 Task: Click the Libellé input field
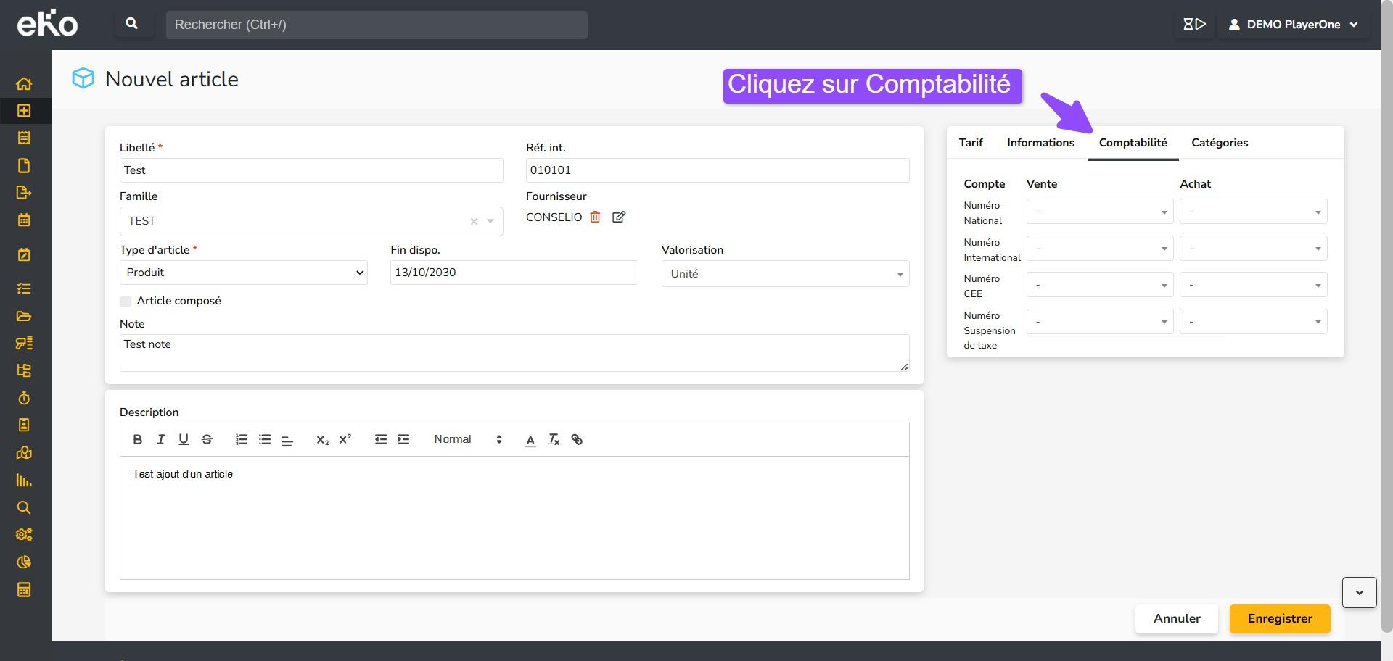[x=311, y=170]
